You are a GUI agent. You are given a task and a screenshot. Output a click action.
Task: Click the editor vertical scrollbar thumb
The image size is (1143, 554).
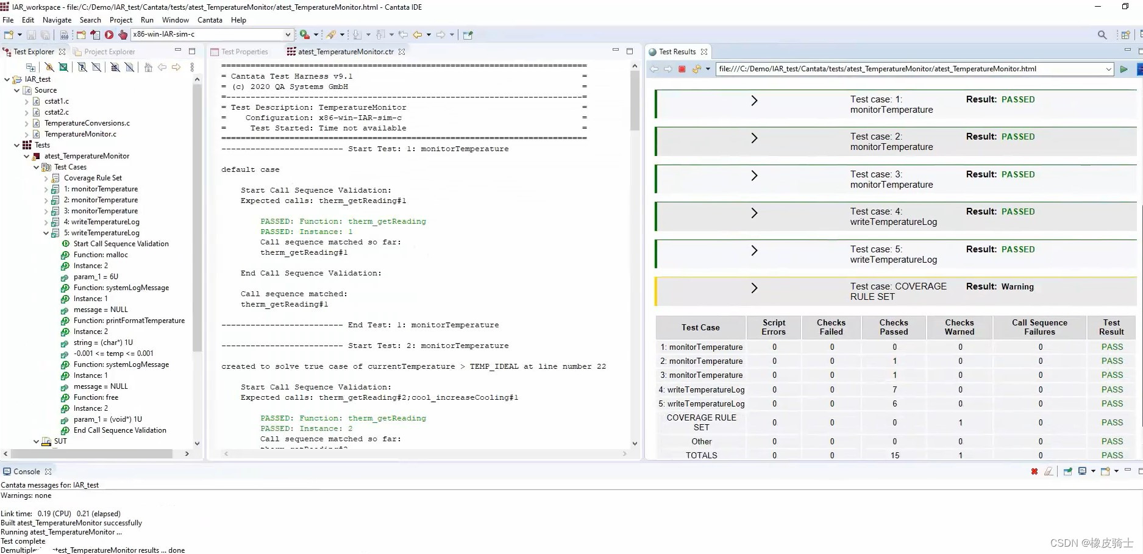[635, 101]
